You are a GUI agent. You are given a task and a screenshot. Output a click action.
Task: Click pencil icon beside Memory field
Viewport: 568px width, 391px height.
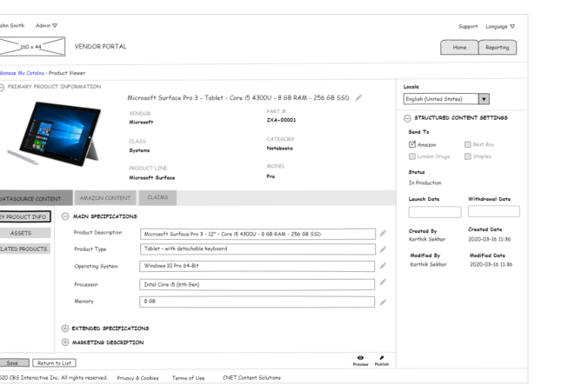click(383, 302)
